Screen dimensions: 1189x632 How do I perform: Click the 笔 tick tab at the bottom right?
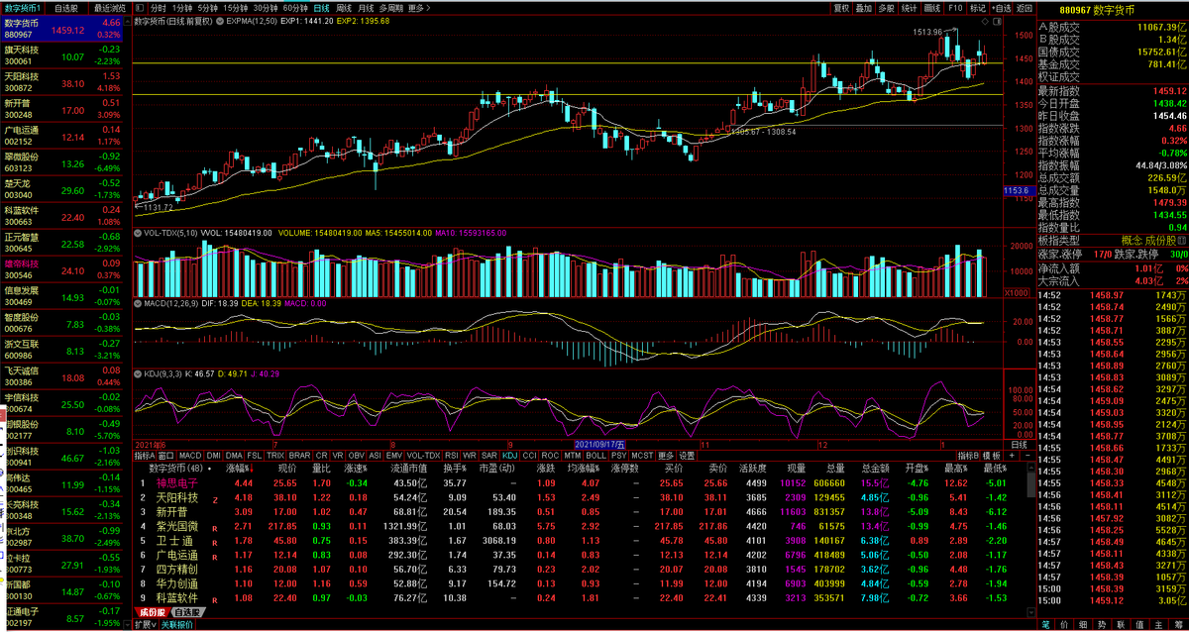[1045, 625]
